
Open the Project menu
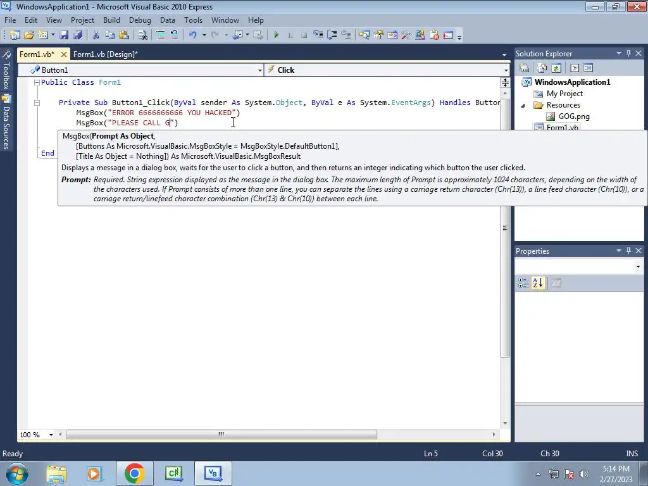(x=82, y=20)
